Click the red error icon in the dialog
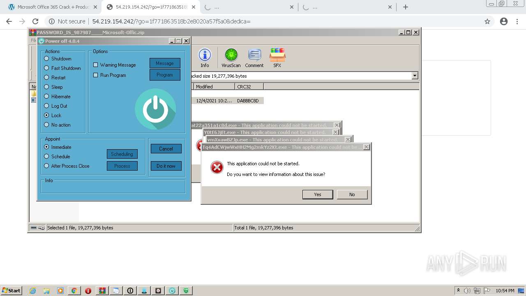 217,167
